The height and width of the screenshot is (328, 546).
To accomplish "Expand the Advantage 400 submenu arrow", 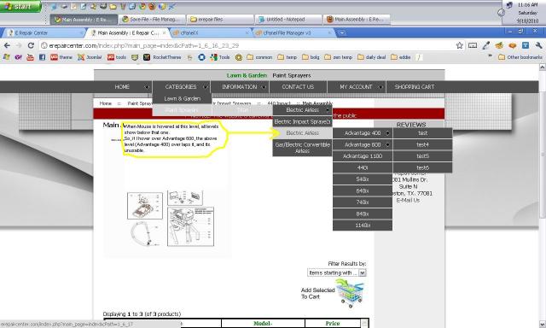I will (x=388, y=133).
